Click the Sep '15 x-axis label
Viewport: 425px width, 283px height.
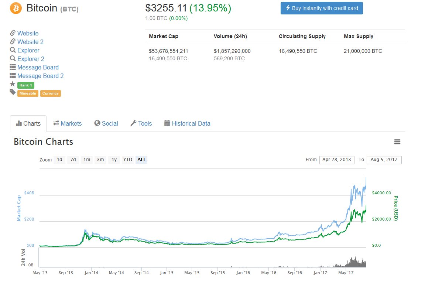click(x=217, y=273)
